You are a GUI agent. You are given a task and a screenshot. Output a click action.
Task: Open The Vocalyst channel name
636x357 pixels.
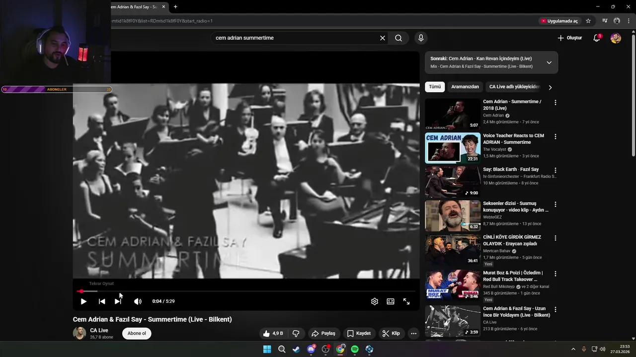pyautogui.click(x=494, y=149)
